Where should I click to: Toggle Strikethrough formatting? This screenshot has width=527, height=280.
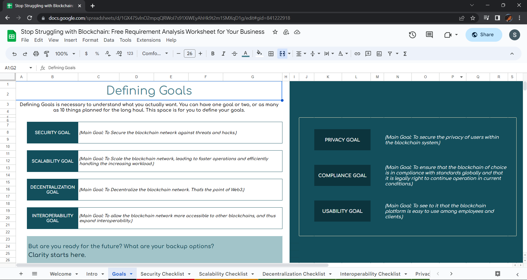[x=234, y=54]
